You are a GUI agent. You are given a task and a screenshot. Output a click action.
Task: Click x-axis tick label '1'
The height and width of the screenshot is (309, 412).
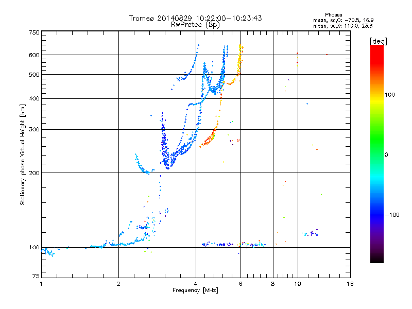click(41, 284)
